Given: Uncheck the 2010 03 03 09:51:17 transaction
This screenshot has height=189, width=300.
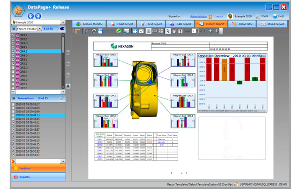Looking at the screenshot, I should tap(13, 155).
